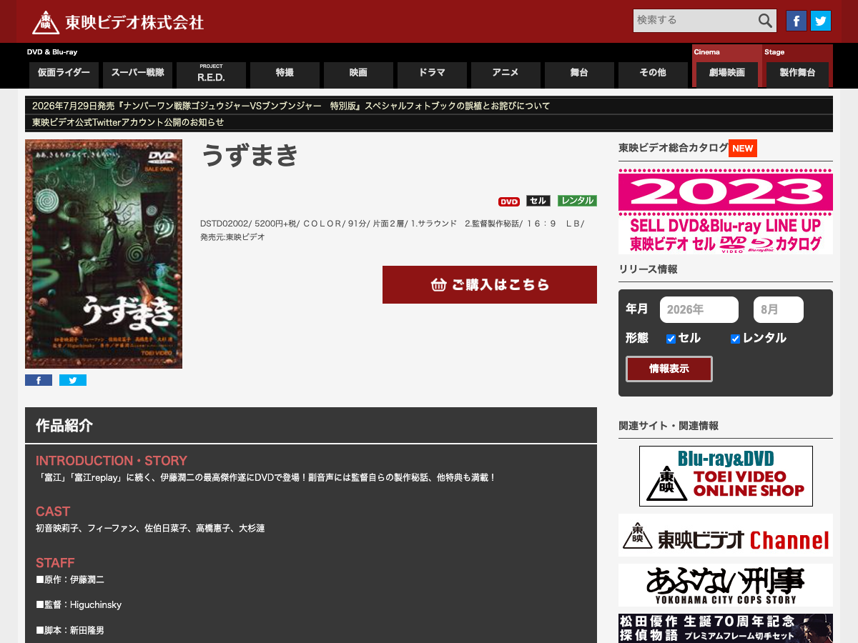Open あぶない刑事 banner
858x643 pixels.
(726, 585)
